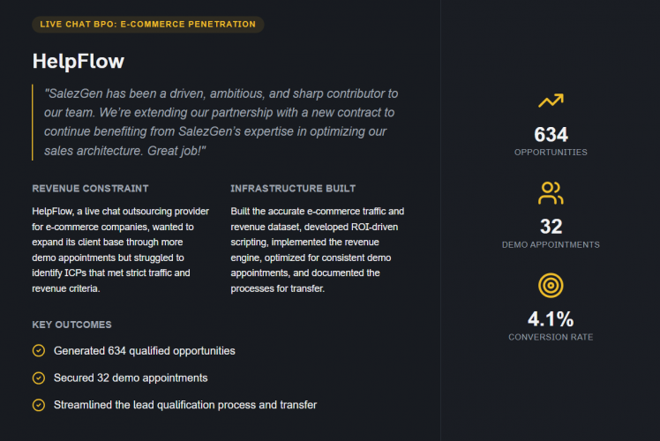Image resolution: width=660 pixels, height=441 pixels.
Task: Click the checkmark icon beside Generated 634 qualified opportunities
Action: [38, 351]
